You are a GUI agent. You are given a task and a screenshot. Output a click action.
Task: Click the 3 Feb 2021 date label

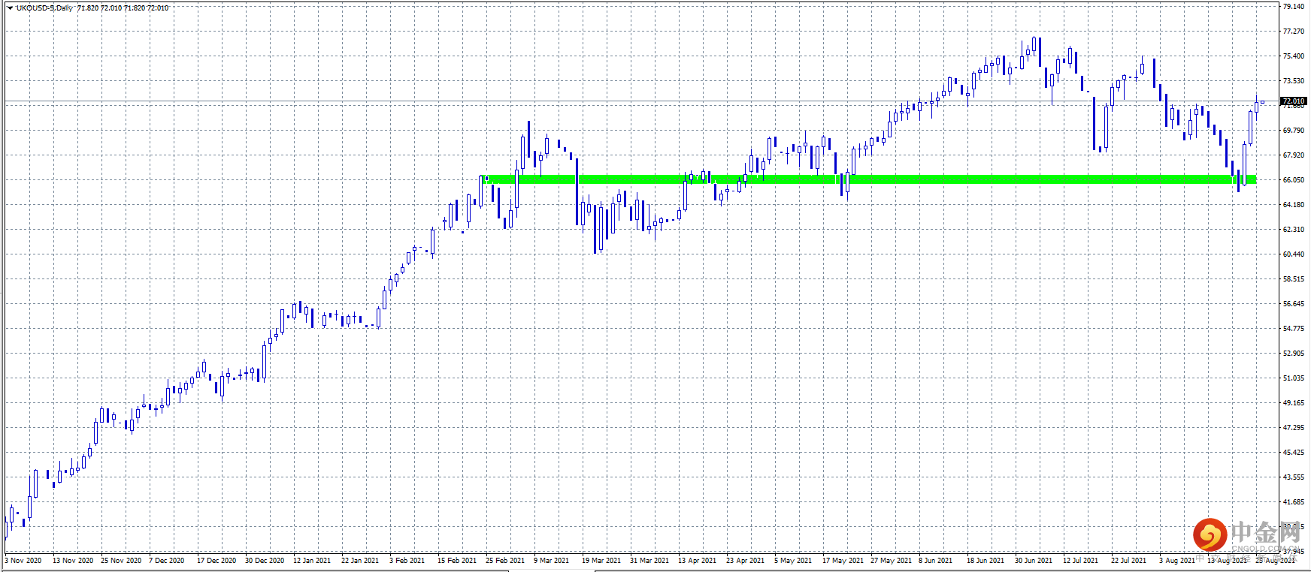tap(407, 560)
